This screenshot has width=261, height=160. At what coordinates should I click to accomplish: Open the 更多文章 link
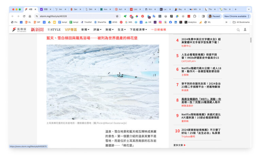click(179, 145)
